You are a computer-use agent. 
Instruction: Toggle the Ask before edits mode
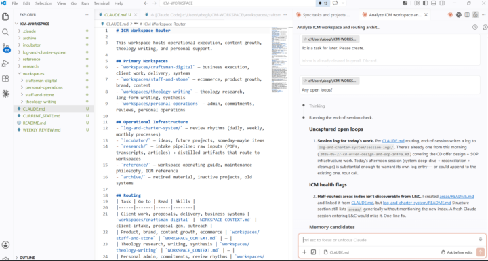point(457,252)
